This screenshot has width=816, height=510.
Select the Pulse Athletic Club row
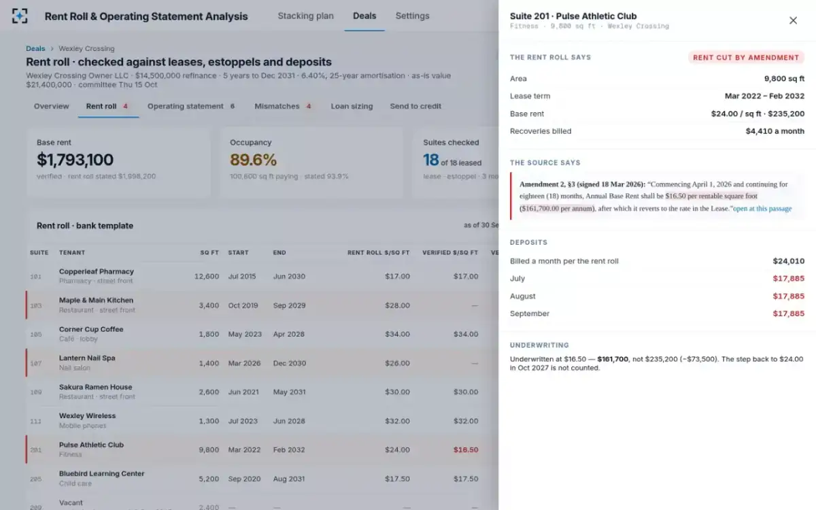pyautogui.click(x=262, y=449)
